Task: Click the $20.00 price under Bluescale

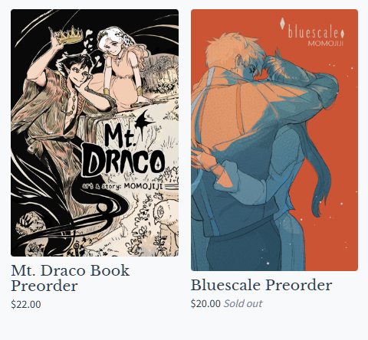Action: (205, 303)
